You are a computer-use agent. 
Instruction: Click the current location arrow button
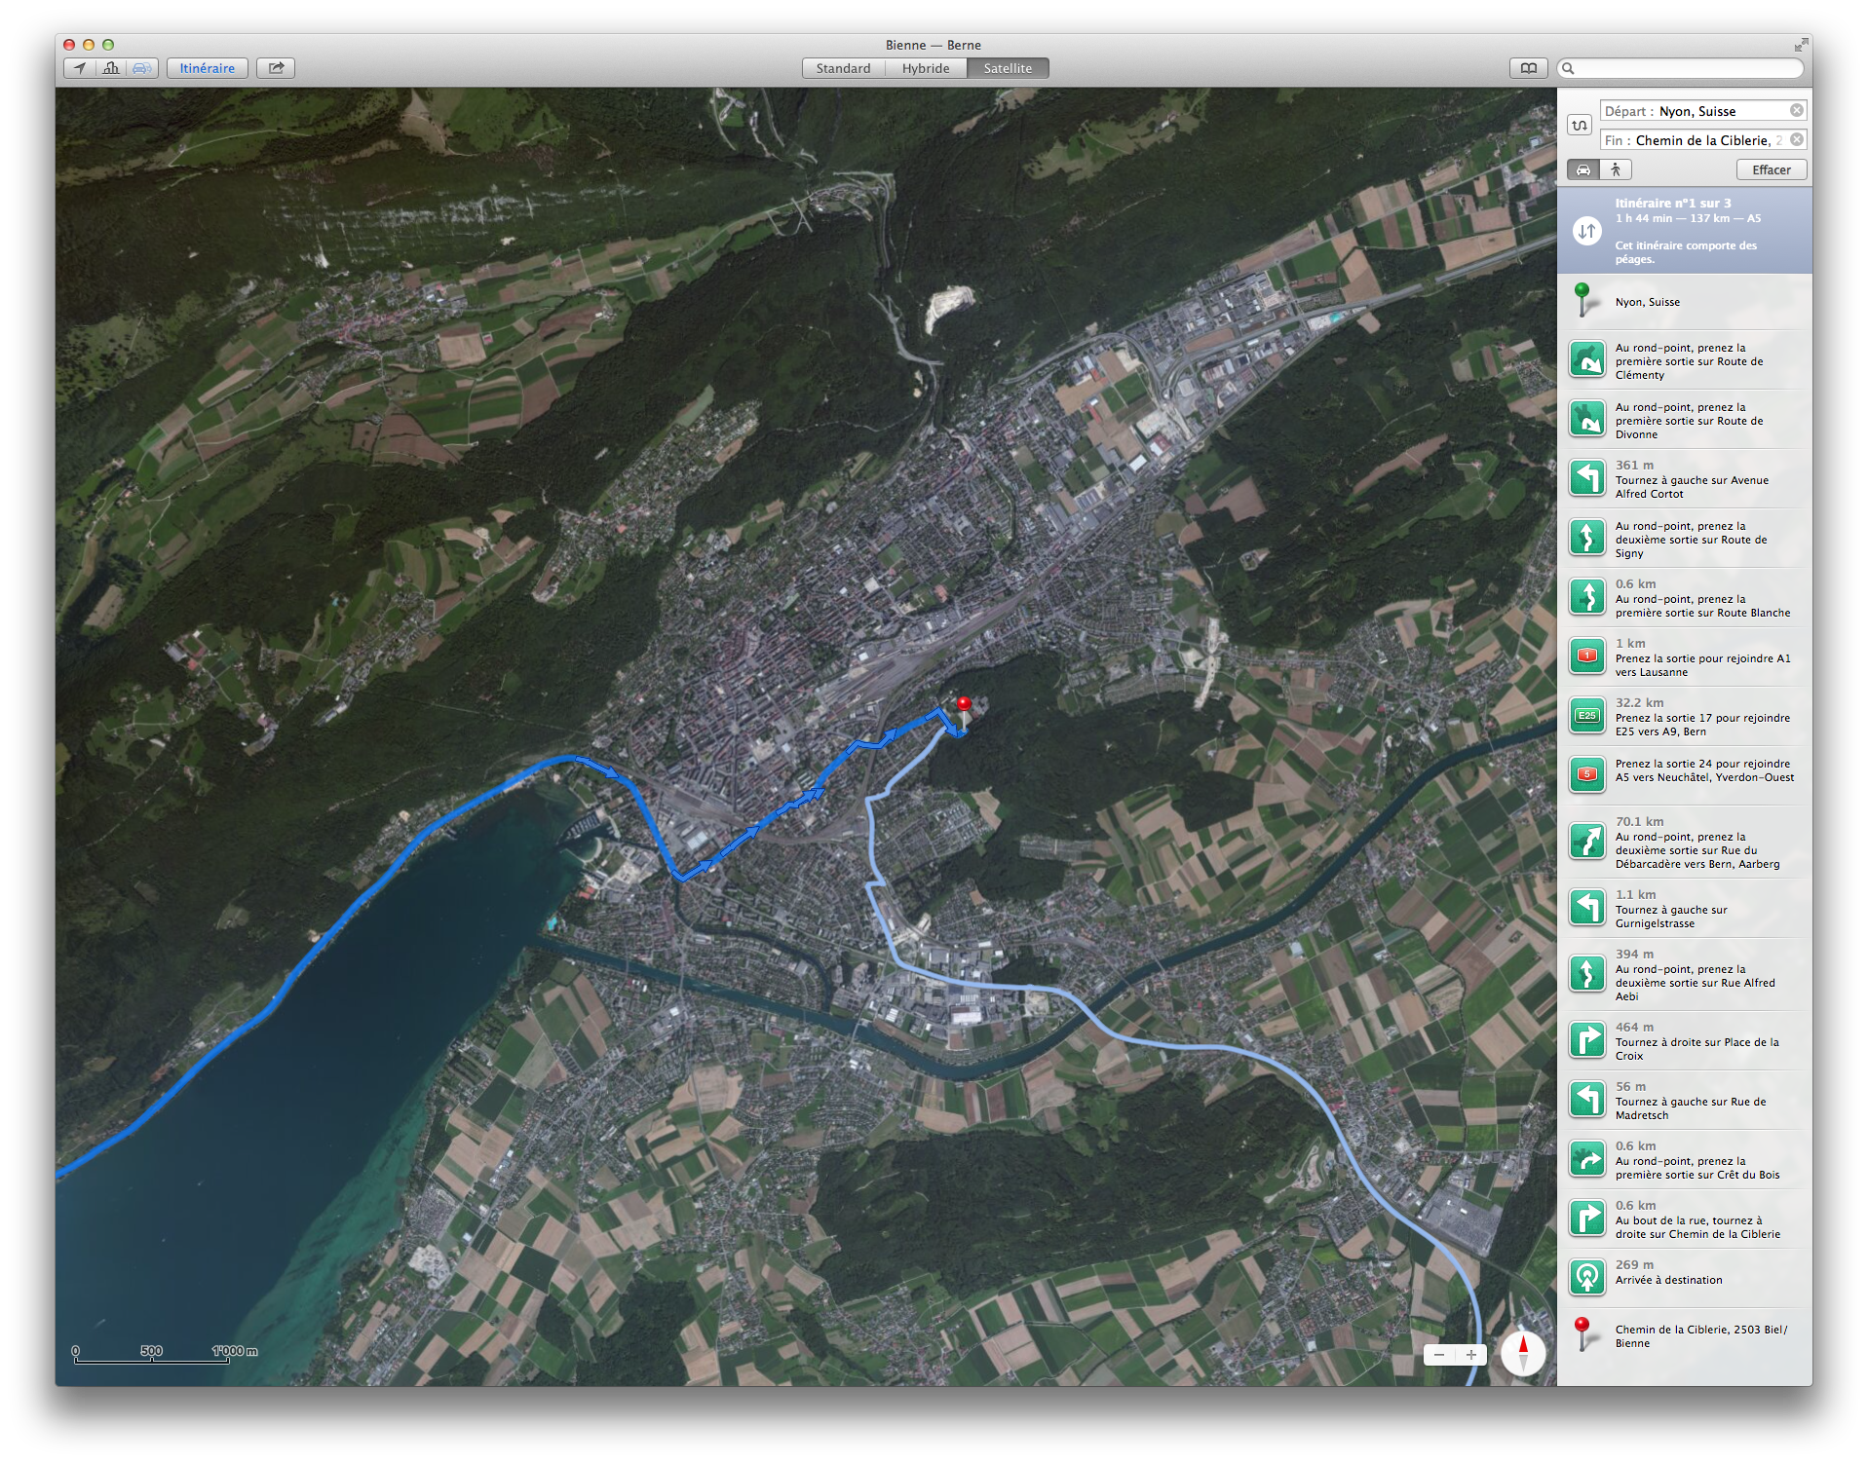80,68
